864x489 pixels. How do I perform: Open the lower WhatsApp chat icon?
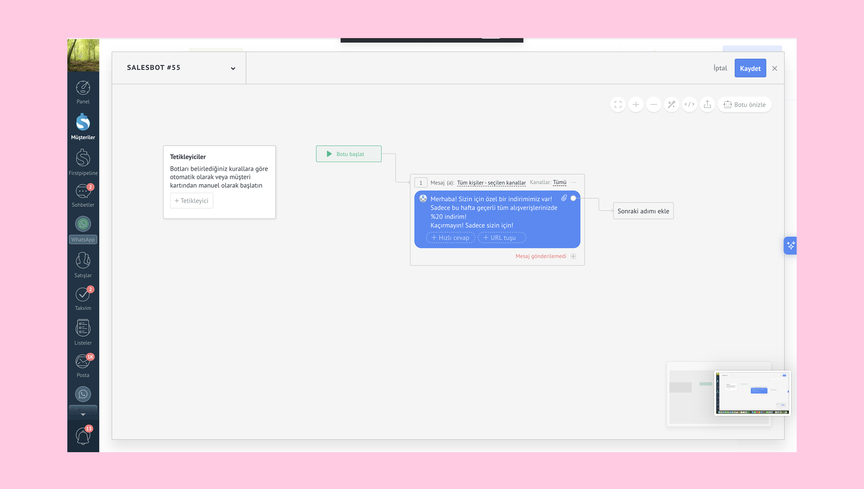[83, 394]
